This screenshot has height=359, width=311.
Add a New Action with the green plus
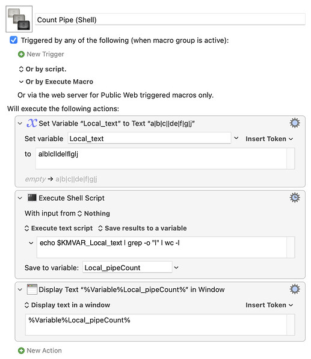click(x=21, y=351)
